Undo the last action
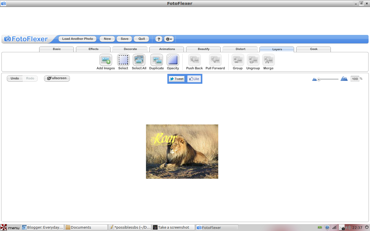 pyautogui.click(x=15, y=78)
